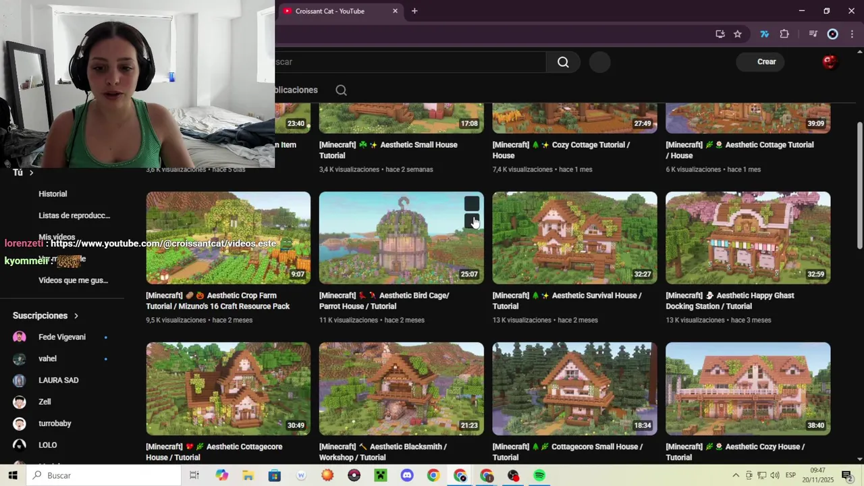The width and height of the screenshot is (864, 486).
Task: Click the install app icon in address bar
Action: [720, 34]
